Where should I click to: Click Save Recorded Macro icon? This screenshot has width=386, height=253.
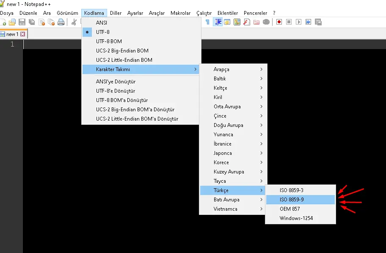coord(318,22)
